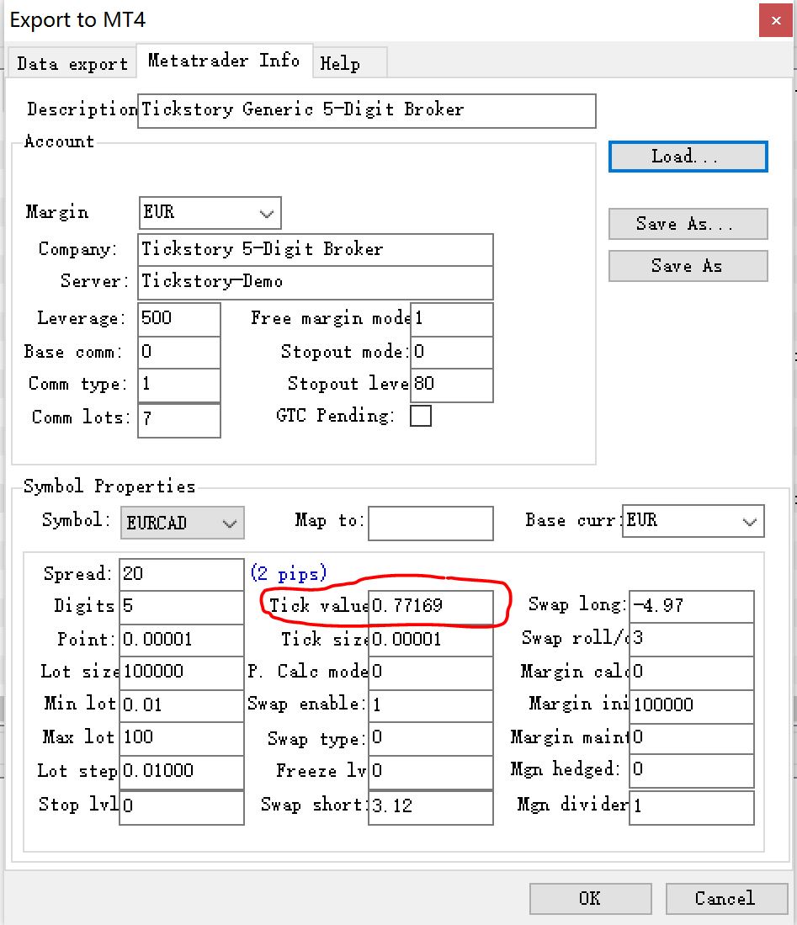Edit the Free margin mode field
This screenshot has height=925, width=797.
(451, 319)
